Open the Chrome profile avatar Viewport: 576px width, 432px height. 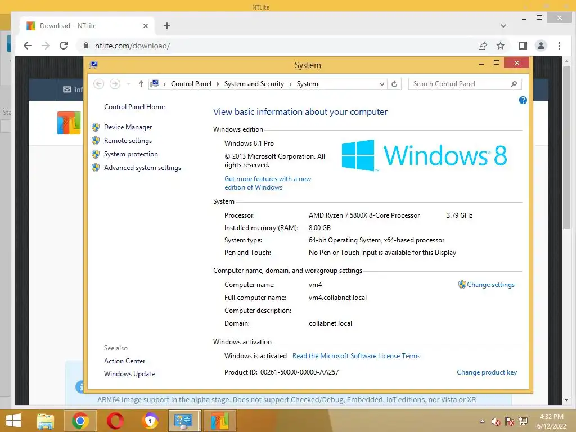(541, 46)
